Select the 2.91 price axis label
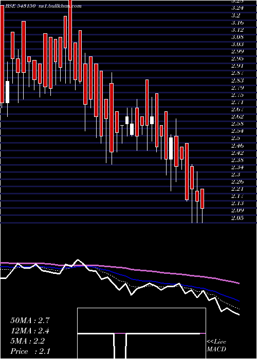This screenshot has height=359, width=257. [x=237, y=66]
